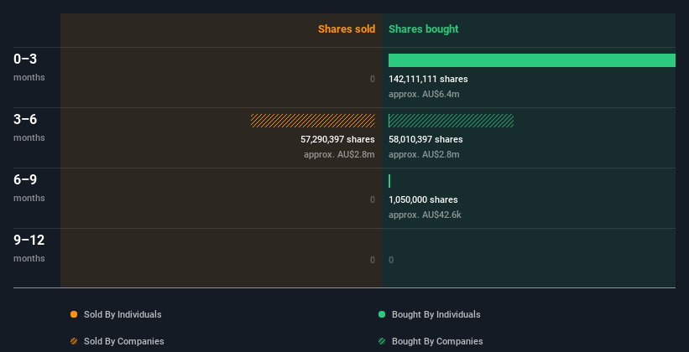
Task: Click the 1,050,000 shares value
Action: tap(423, 199)
